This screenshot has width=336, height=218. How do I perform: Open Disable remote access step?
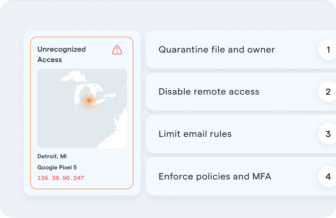tap(241, 91)
